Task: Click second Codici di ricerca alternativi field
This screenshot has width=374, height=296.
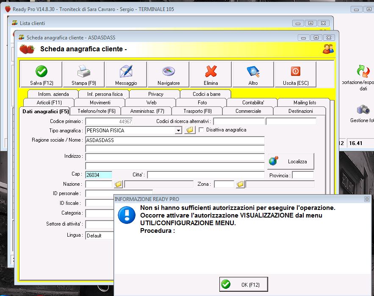Action: coord(291,121)
